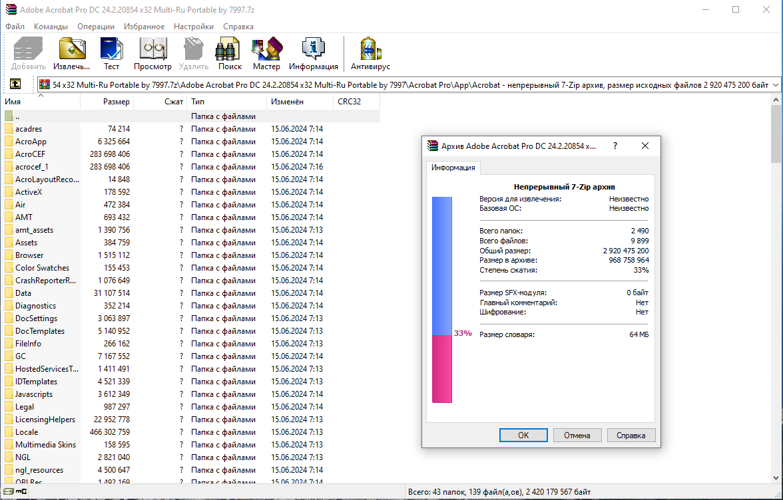
Task: Open the Избранное menu
Action: (x=144, y=27)
